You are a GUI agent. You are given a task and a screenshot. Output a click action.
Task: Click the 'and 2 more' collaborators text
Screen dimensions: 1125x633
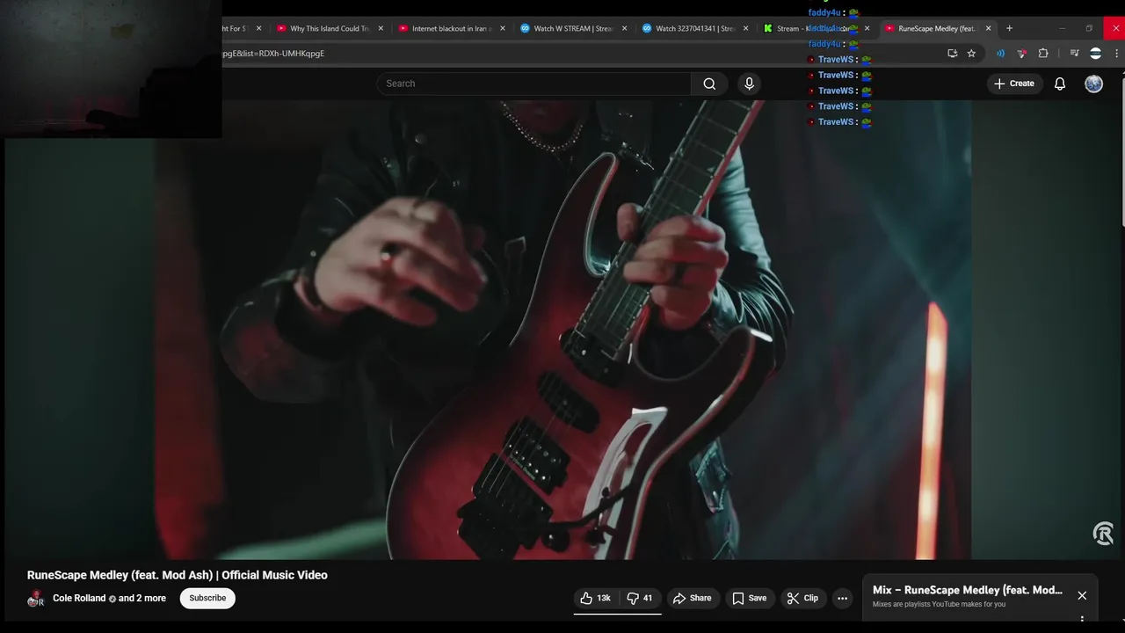pyautogui.click(x=142, y=598)
